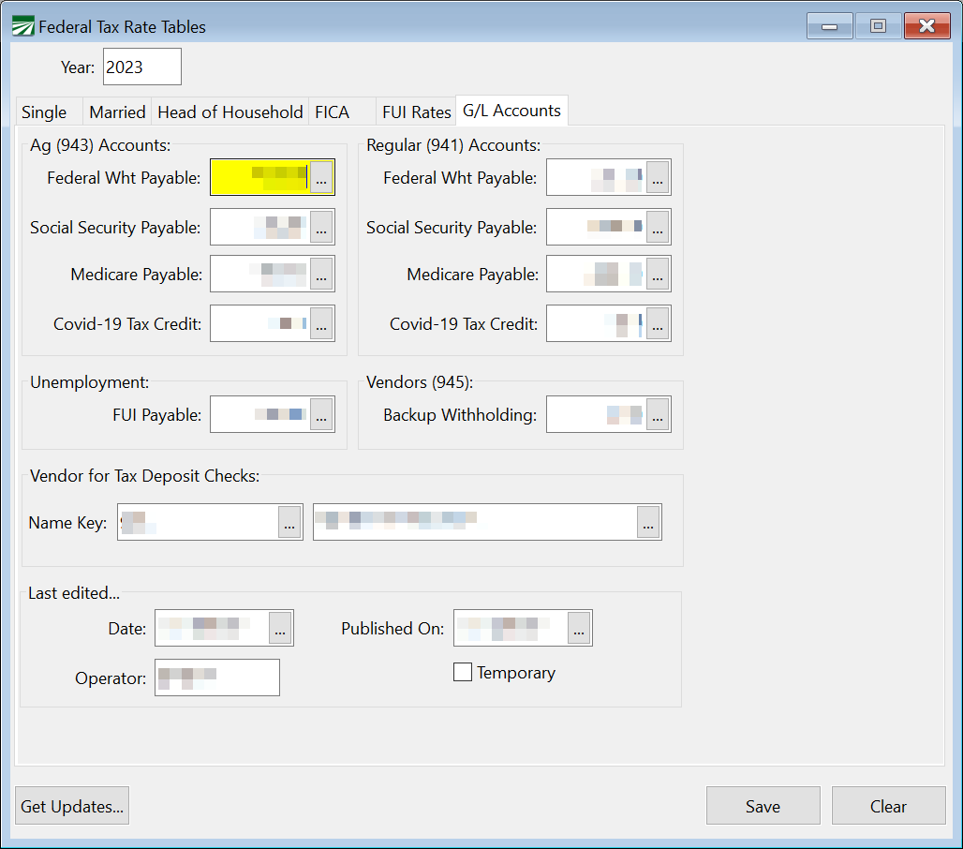Clear the form fields

[x=889, y=805]
